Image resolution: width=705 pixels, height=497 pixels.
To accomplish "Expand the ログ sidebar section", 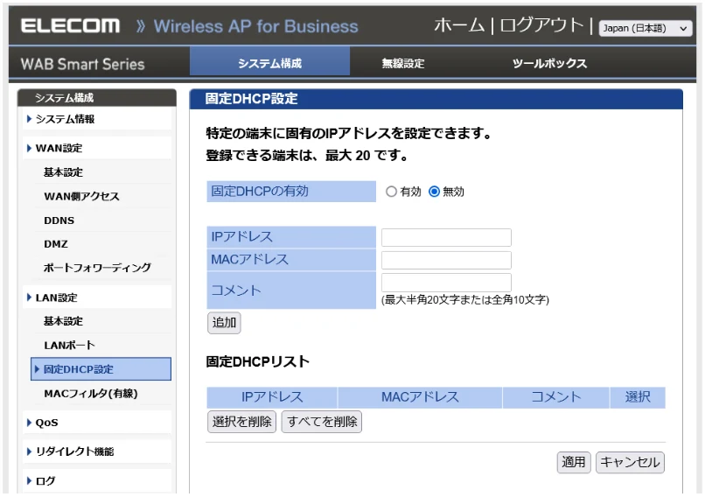I will [97, 480].
